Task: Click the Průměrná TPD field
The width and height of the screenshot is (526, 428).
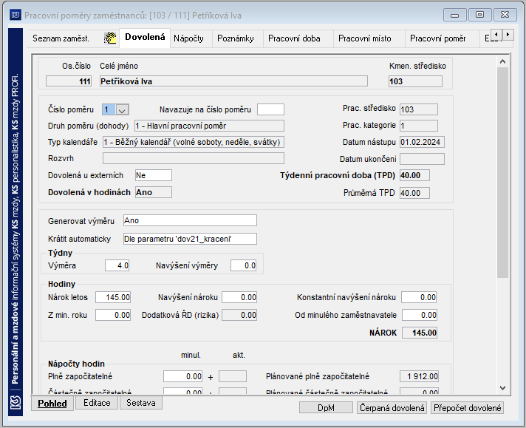Action: [x=414, y=193]
